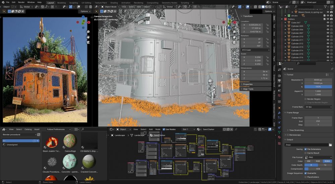This screenshot has height=184, width=335.
Task: Open the Render menu
Action: pos(21,2)
